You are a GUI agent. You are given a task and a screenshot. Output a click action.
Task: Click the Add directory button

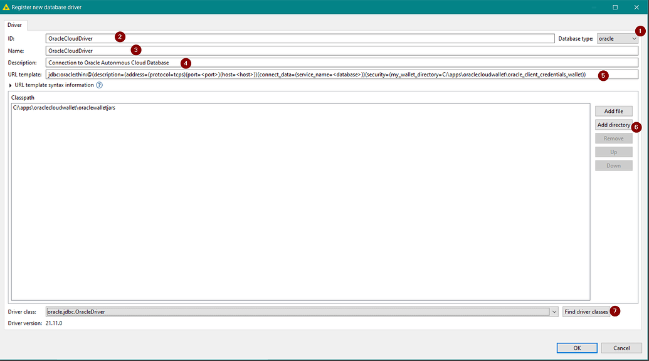tap(613, 125)
